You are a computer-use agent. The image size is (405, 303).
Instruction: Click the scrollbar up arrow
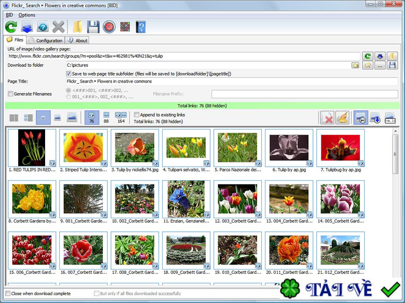(395, 131)
